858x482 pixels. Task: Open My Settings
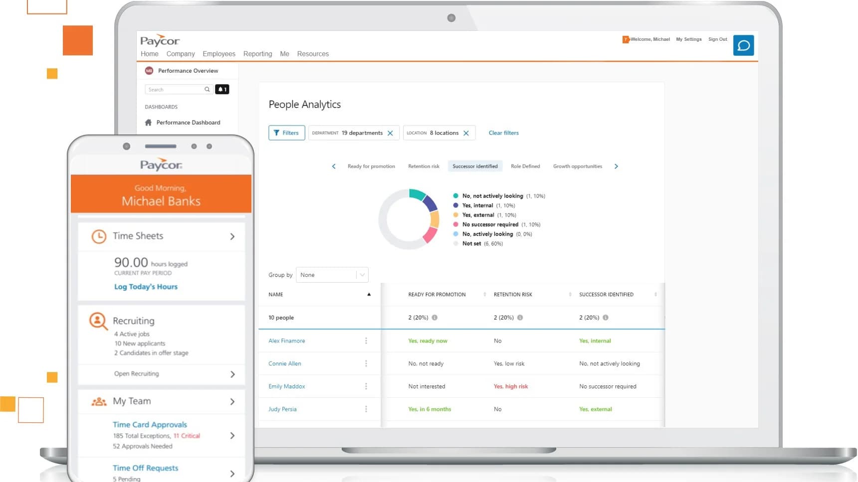(x=689, y=39)
